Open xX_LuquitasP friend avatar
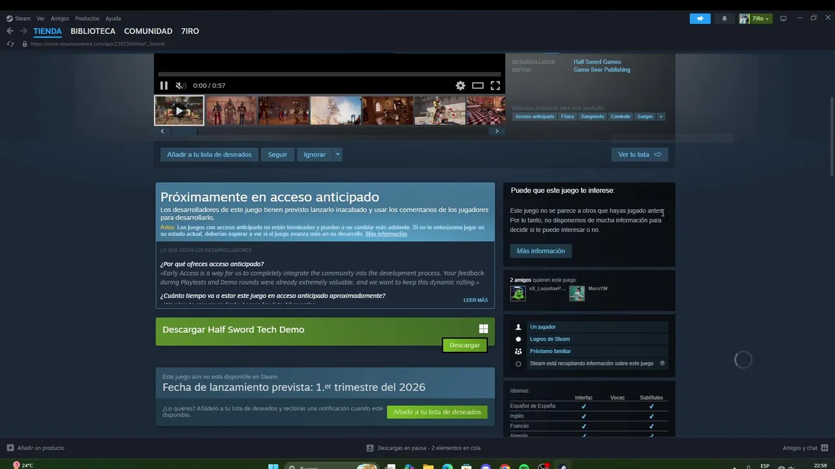This screenshot has height=469, width=835. [x=517, y=293]
